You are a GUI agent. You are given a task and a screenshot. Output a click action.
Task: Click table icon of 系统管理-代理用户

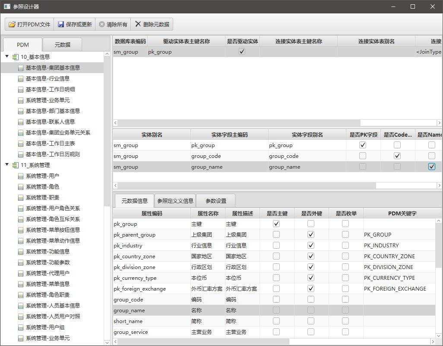click(21, 273)
